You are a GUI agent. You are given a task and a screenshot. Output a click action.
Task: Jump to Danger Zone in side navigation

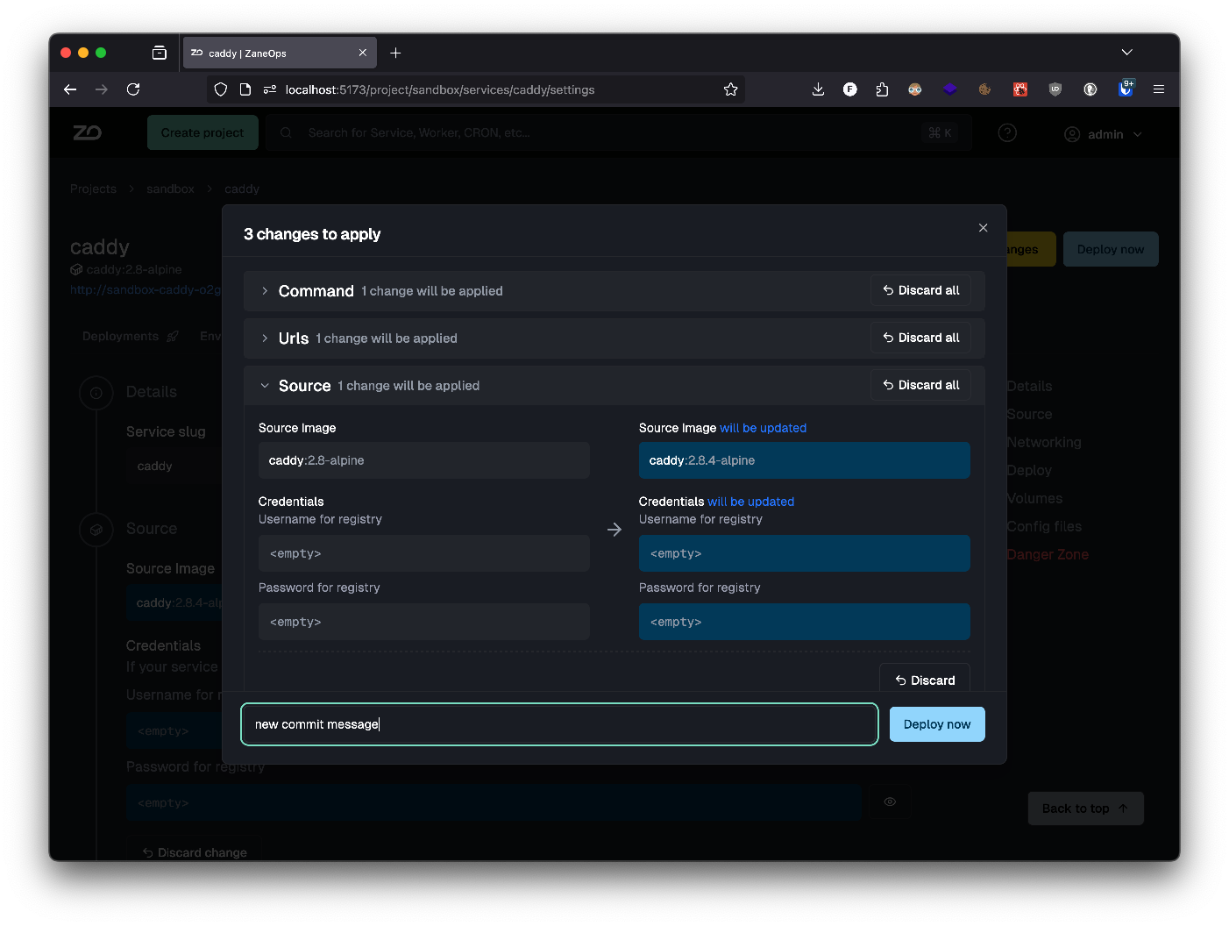(x=1048, y=554)
